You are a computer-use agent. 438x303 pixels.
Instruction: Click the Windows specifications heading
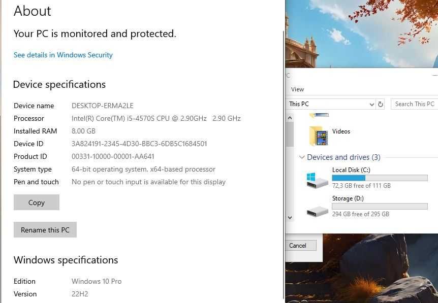pos(66,260)
